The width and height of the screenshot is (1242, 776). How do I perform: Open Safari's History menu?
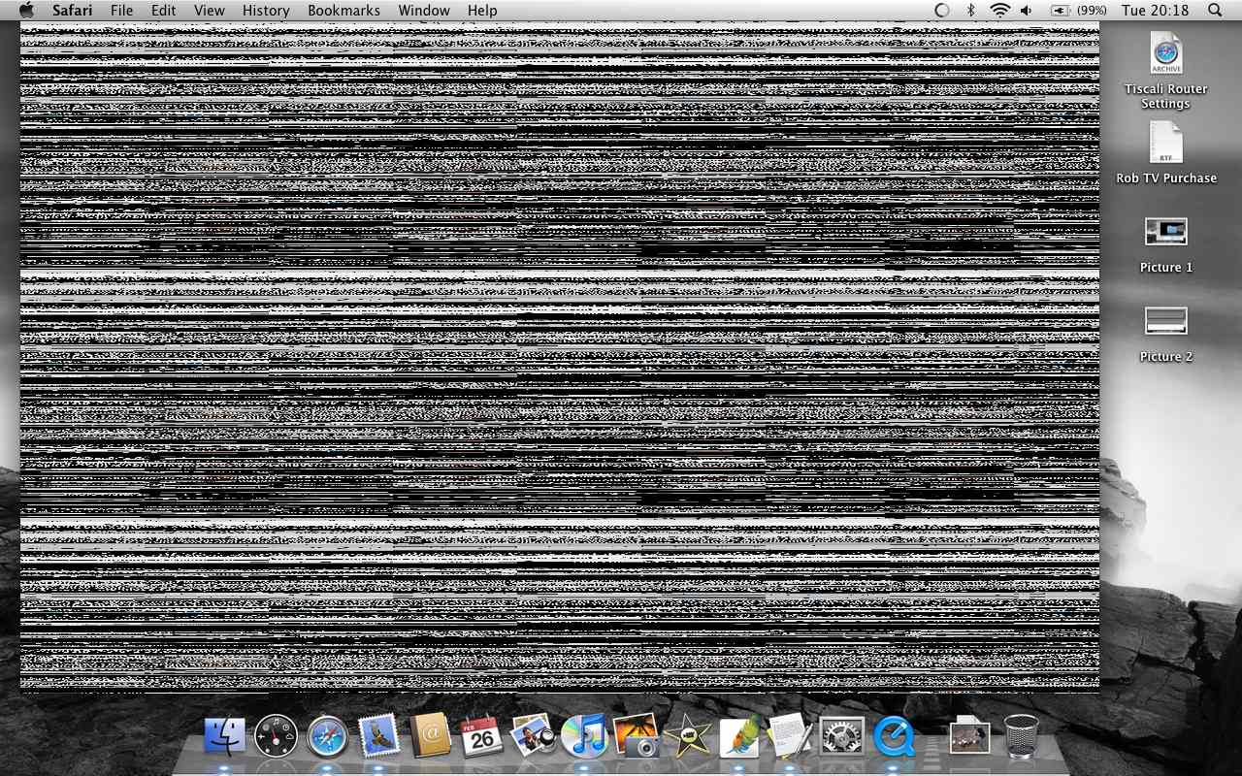pos(265,11)
